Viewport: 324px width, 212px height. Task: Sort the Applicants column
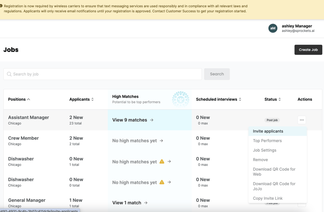[92, 99]
